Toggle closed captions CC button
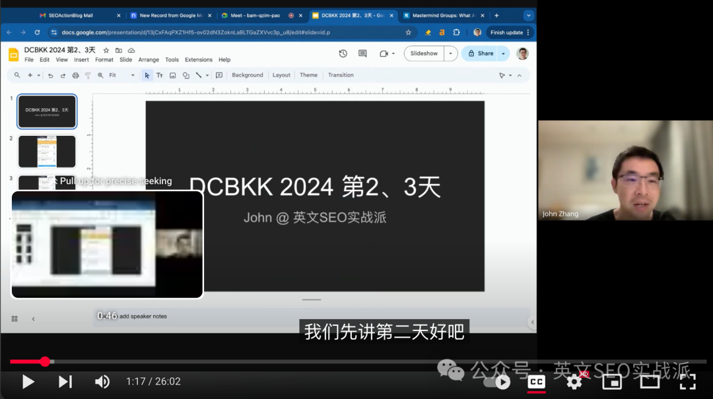Screen dimensions: 713x399 (537, 383)
